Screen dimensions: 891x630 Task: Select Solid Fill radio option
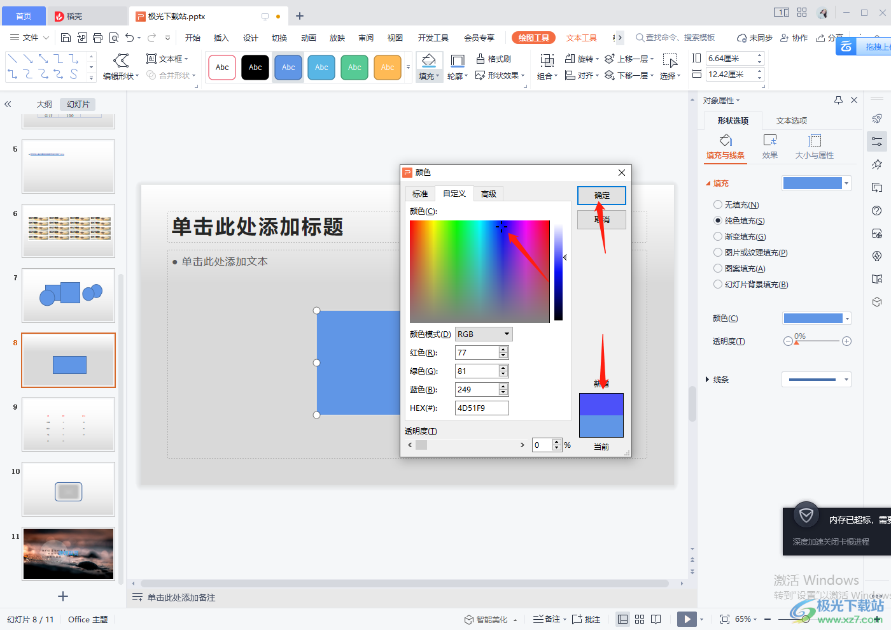click(718, 220)
